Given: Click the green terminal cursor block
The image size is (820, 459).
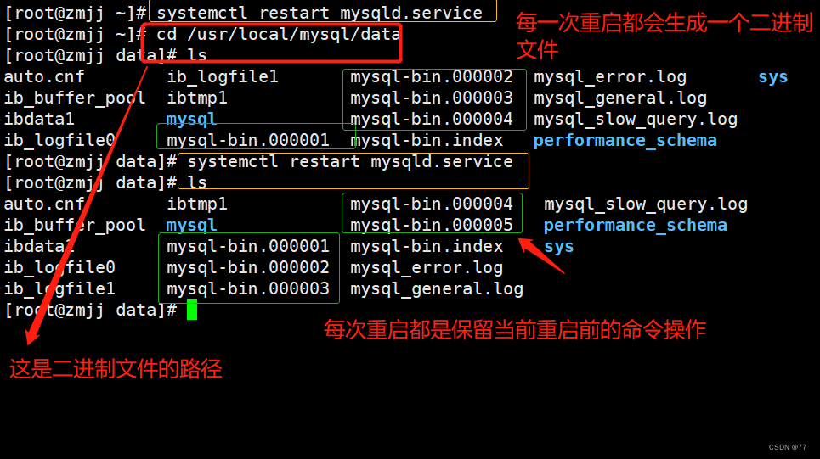Looking at the screenshot, I should pyautogui.click(x=192, y=310).
